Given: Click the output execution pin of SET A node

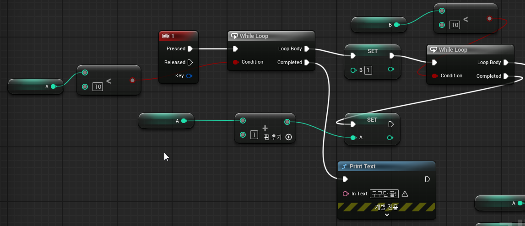Looking at the screenshot, I should tap(391, 124).
